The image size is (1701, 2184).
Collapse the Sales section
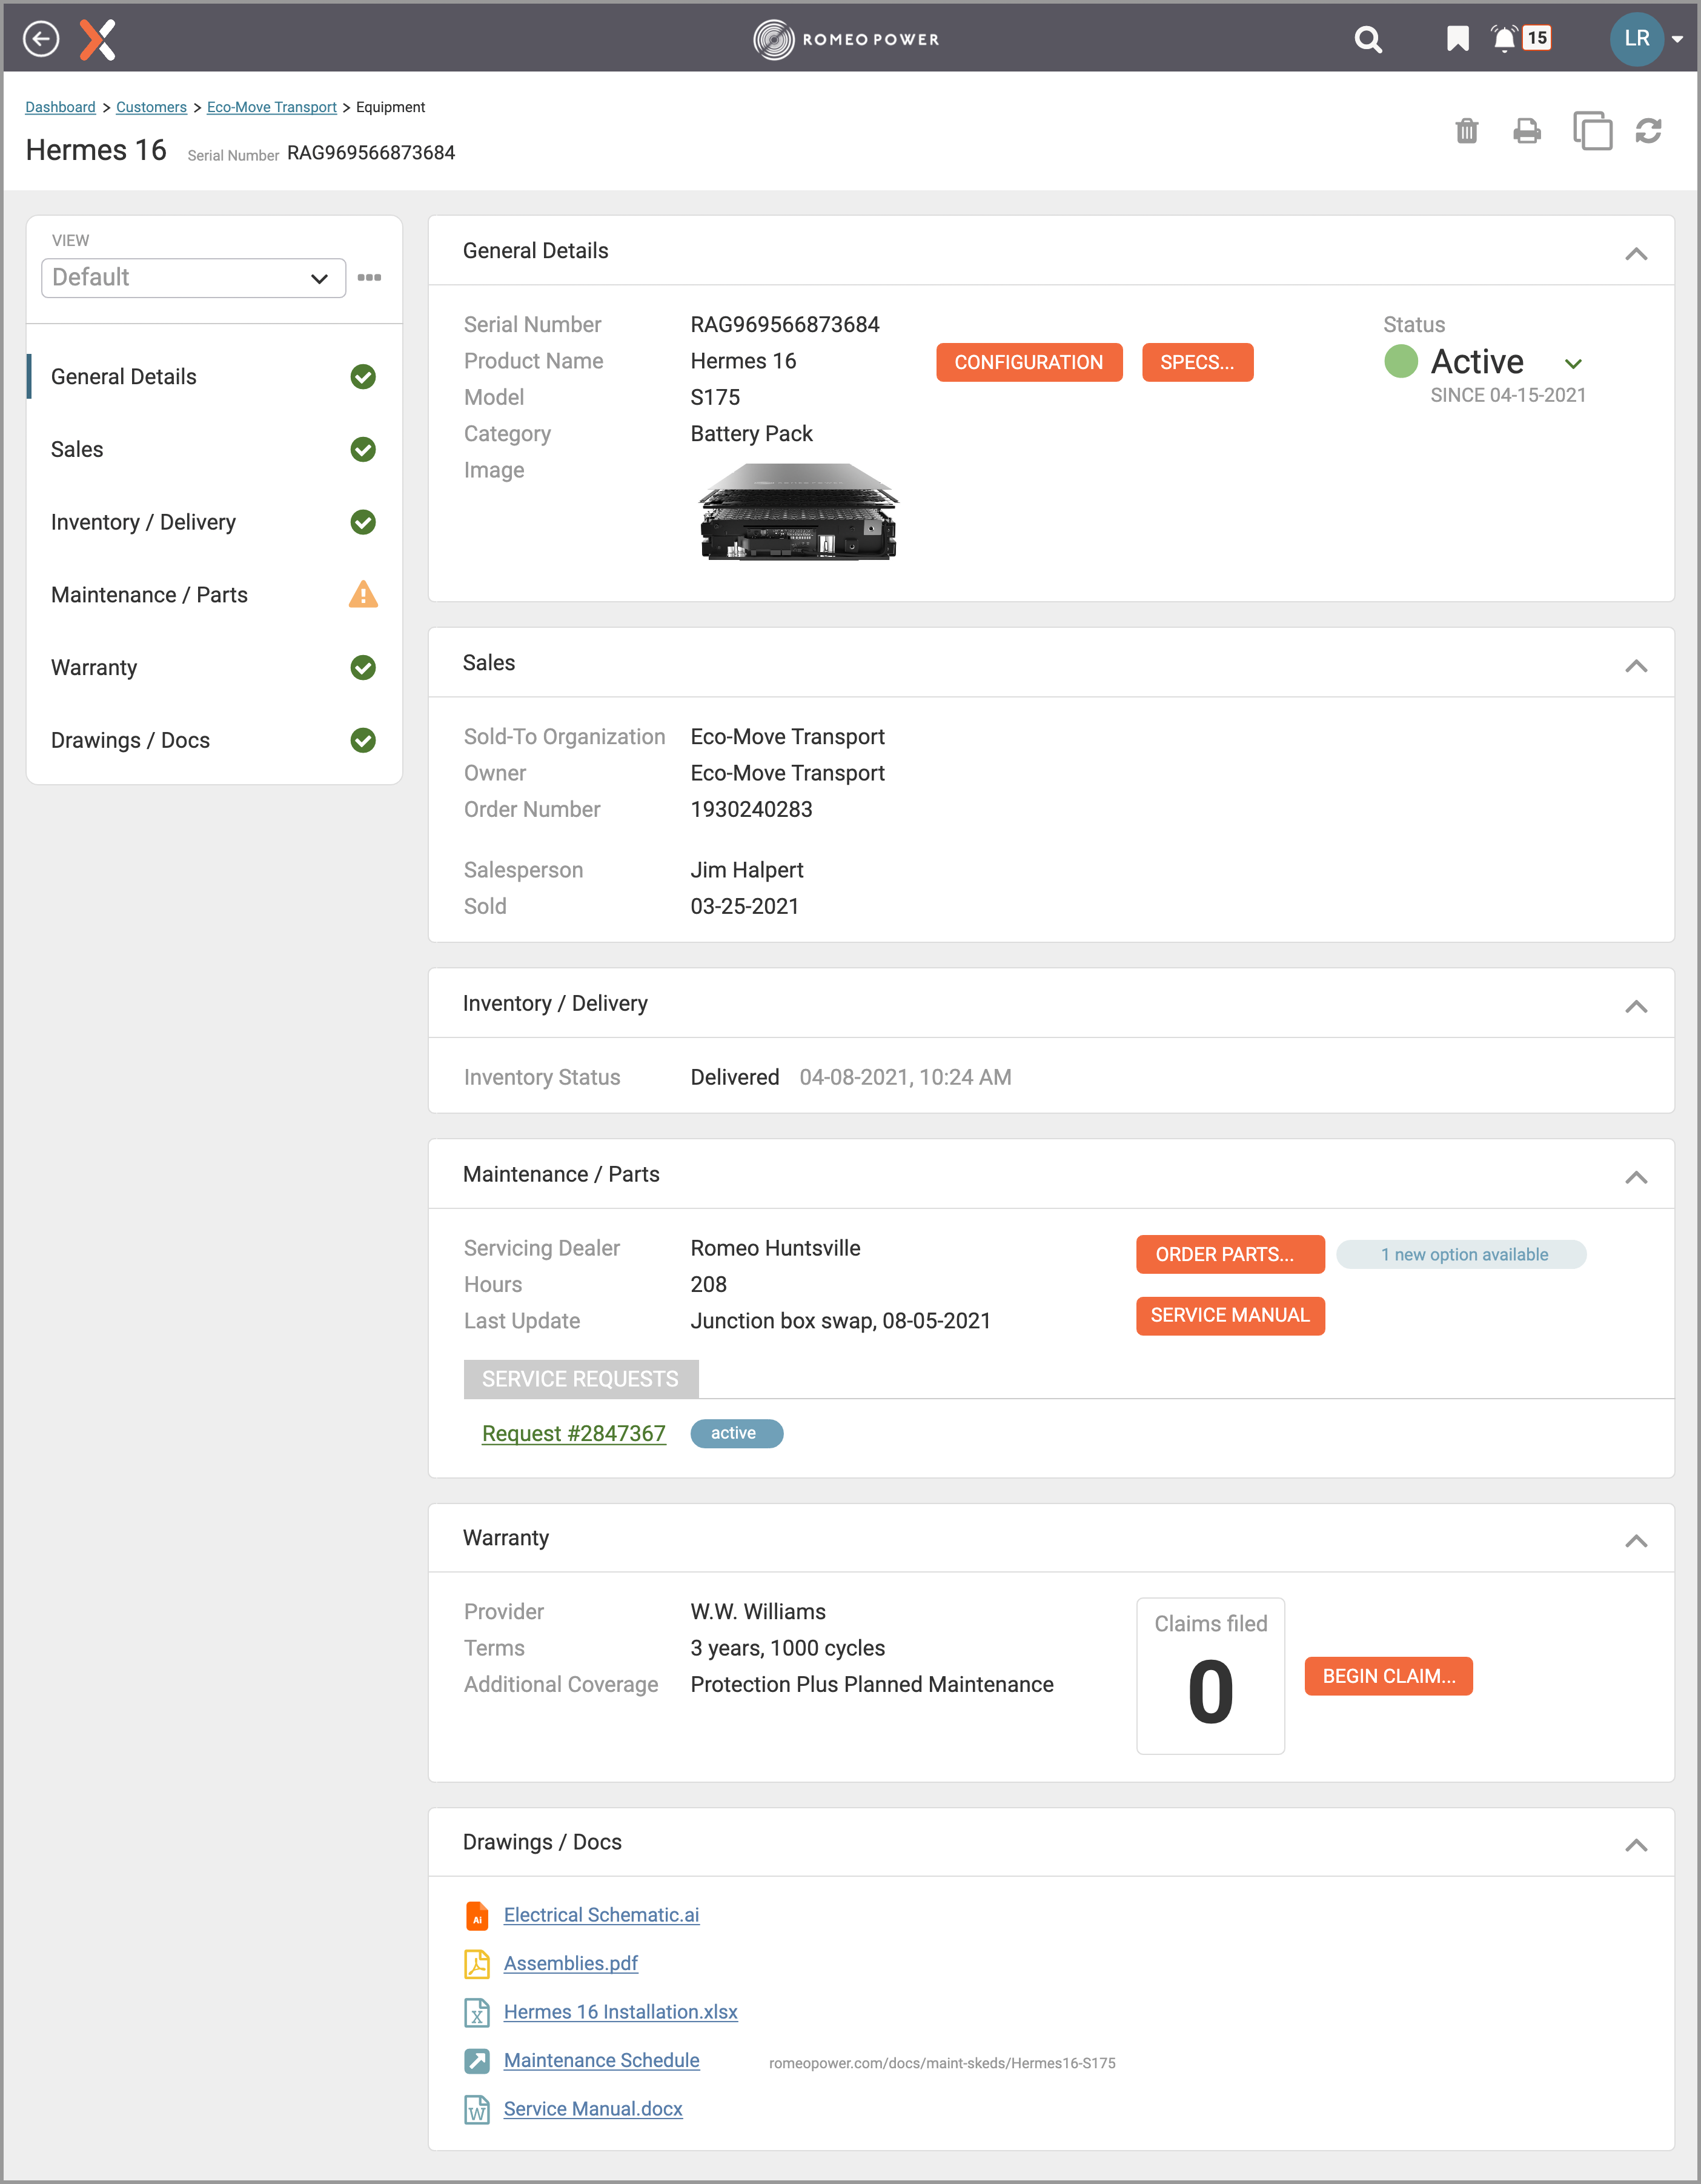tap(1635, 665)
